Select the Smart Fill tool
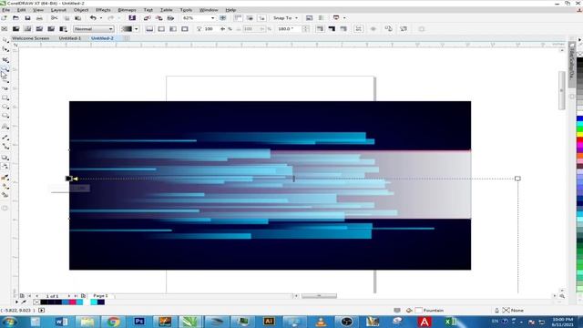The width and height of the screenshot is (583, 328). point(5,195)
